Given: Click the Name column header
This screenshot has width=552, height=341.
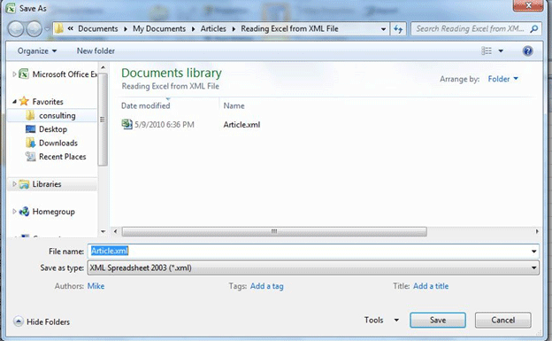Looking at the screenshot, I should click(234, 105).
